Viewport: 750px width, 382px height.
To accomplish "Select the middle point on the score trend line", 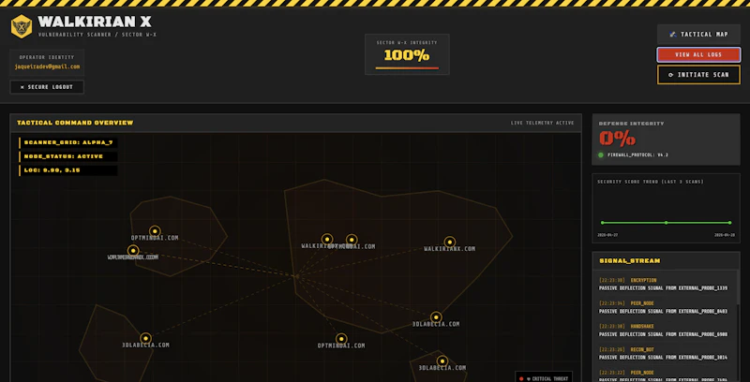I will coord(666,223).
